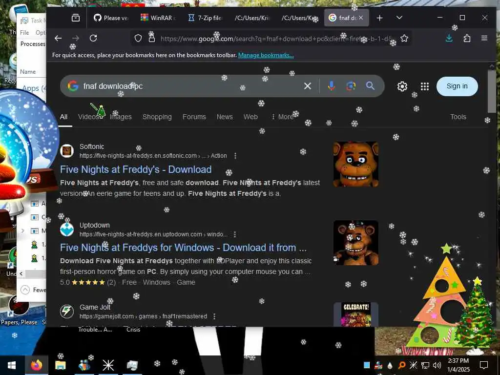Viewport: 500px width, 375px height.
Task: Open Firefox extensions puzzle icon
Action: coord(467,39)
